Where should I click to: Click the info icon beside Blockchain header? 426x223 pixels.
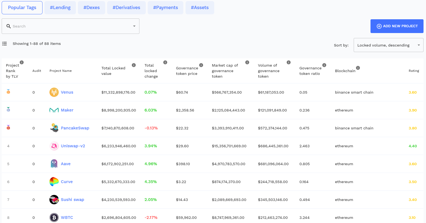(358, 68)
